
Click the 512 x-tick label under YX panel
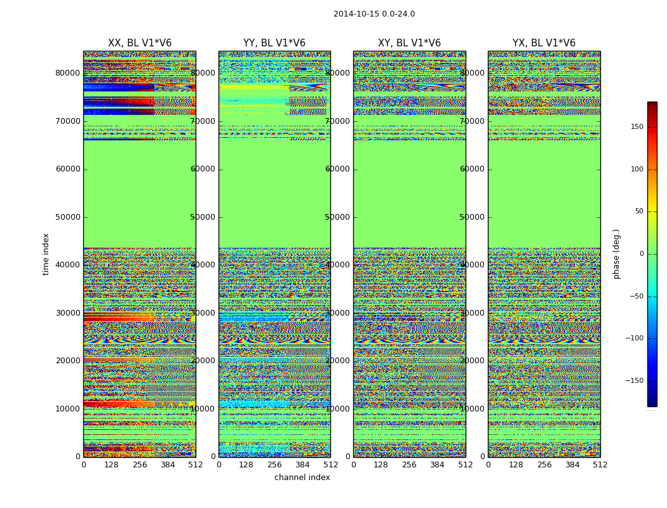pyautogui.click(x=600, y=465)
